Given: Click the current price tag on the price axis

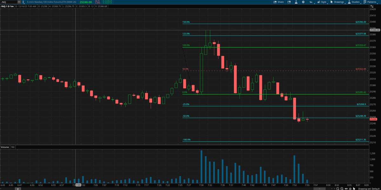Looking at the screenshot, I should click(x=373, y=119).
